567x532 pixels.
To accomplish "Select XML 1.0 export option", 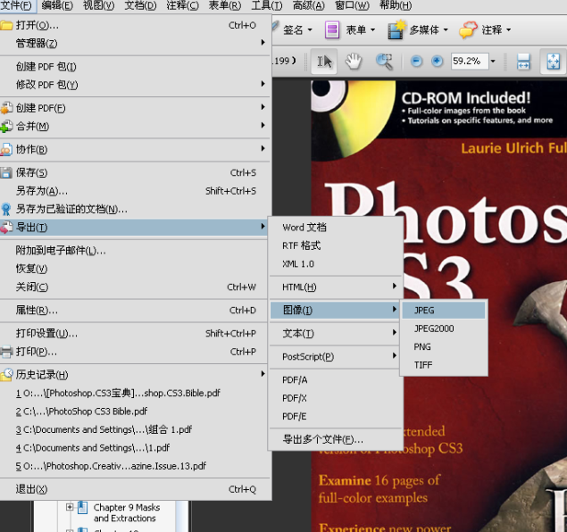I will click(336, 264).
